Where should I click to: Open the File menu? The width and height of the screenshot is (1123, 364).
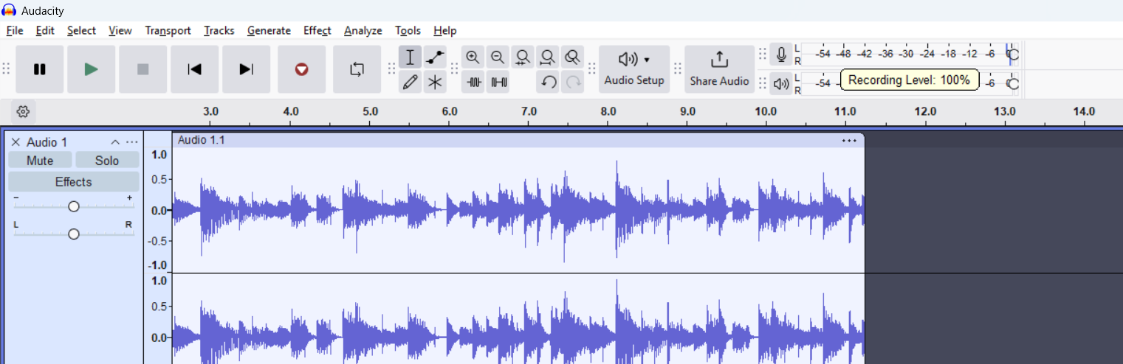coord(15,30)
